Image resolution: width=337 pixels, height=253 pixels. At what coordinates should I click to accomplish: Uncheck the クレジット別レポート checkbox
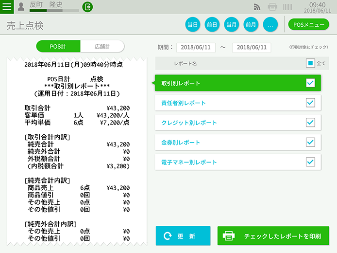pyautogui.click(x=311, y=123)
